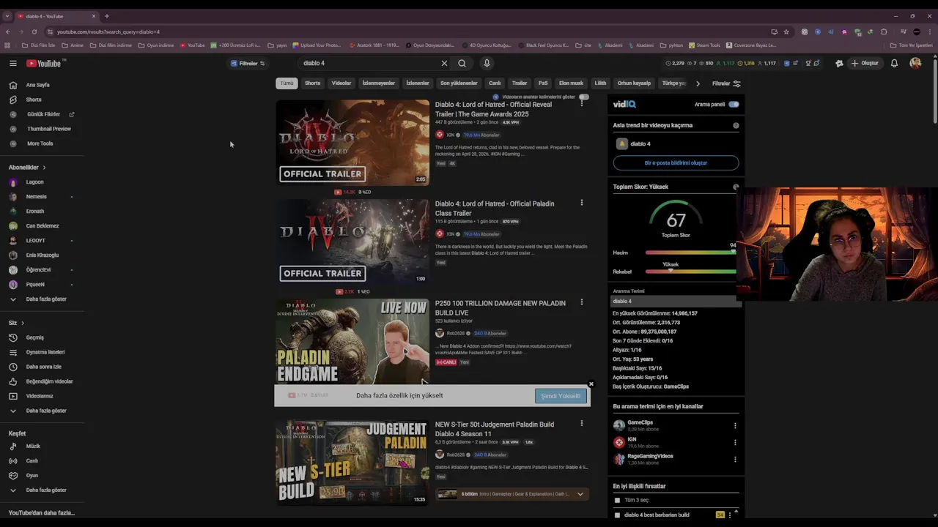Open Videolarınız in sidebar
This screenshot has height=527, width=938.
(x=40, y=396)
